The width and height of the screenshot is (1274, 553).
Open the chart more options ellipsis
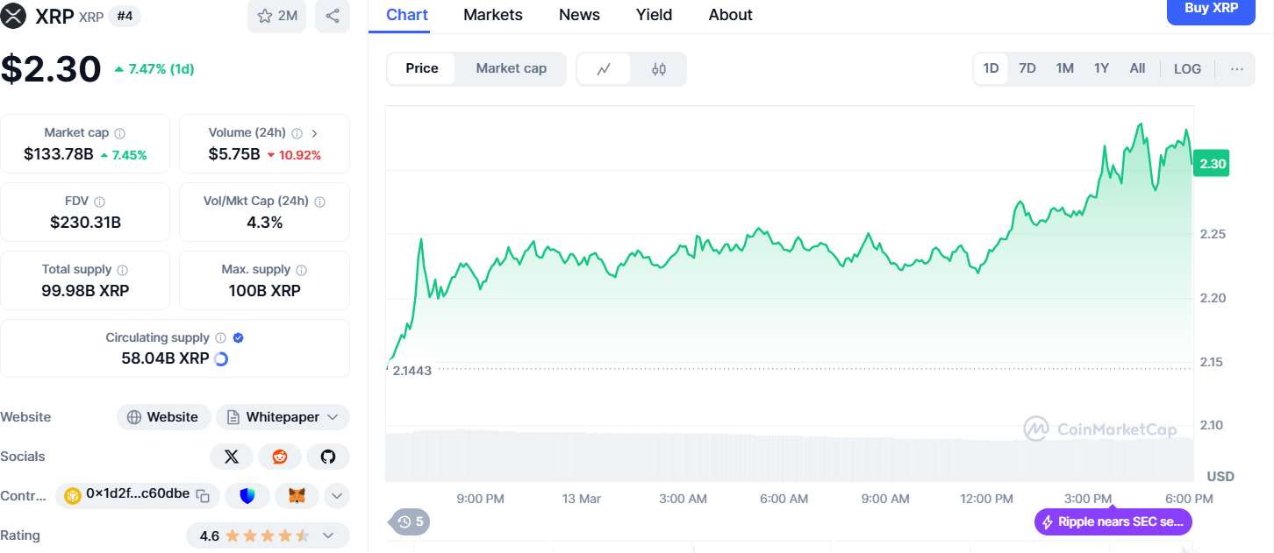point(1237,68)
